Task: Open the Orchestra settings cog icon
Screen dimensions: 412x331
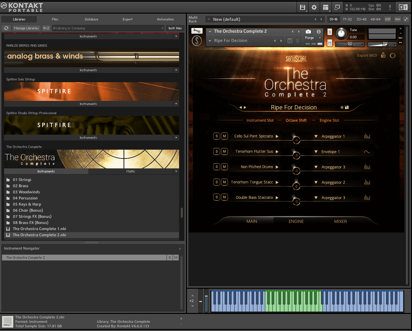Action: click(393, 56)
